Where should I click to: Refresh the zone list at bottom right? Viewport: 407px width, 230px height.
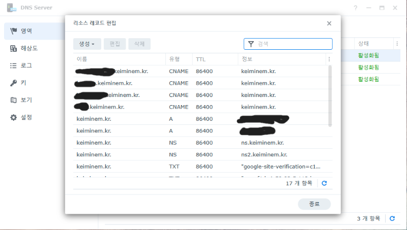(392, 218)
